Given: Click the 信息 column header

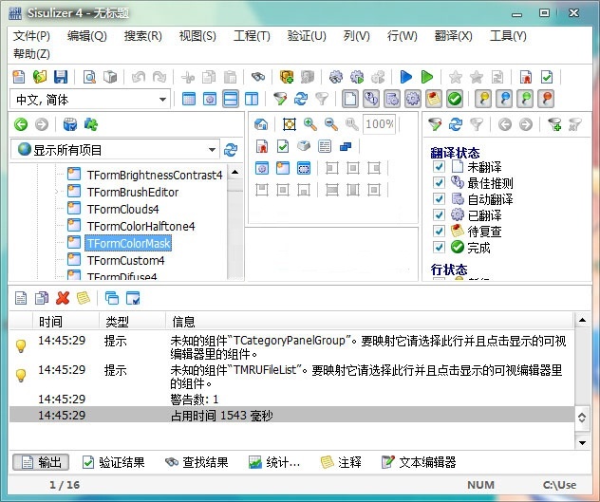Looking at the screenshot, I should pos(183,321).
